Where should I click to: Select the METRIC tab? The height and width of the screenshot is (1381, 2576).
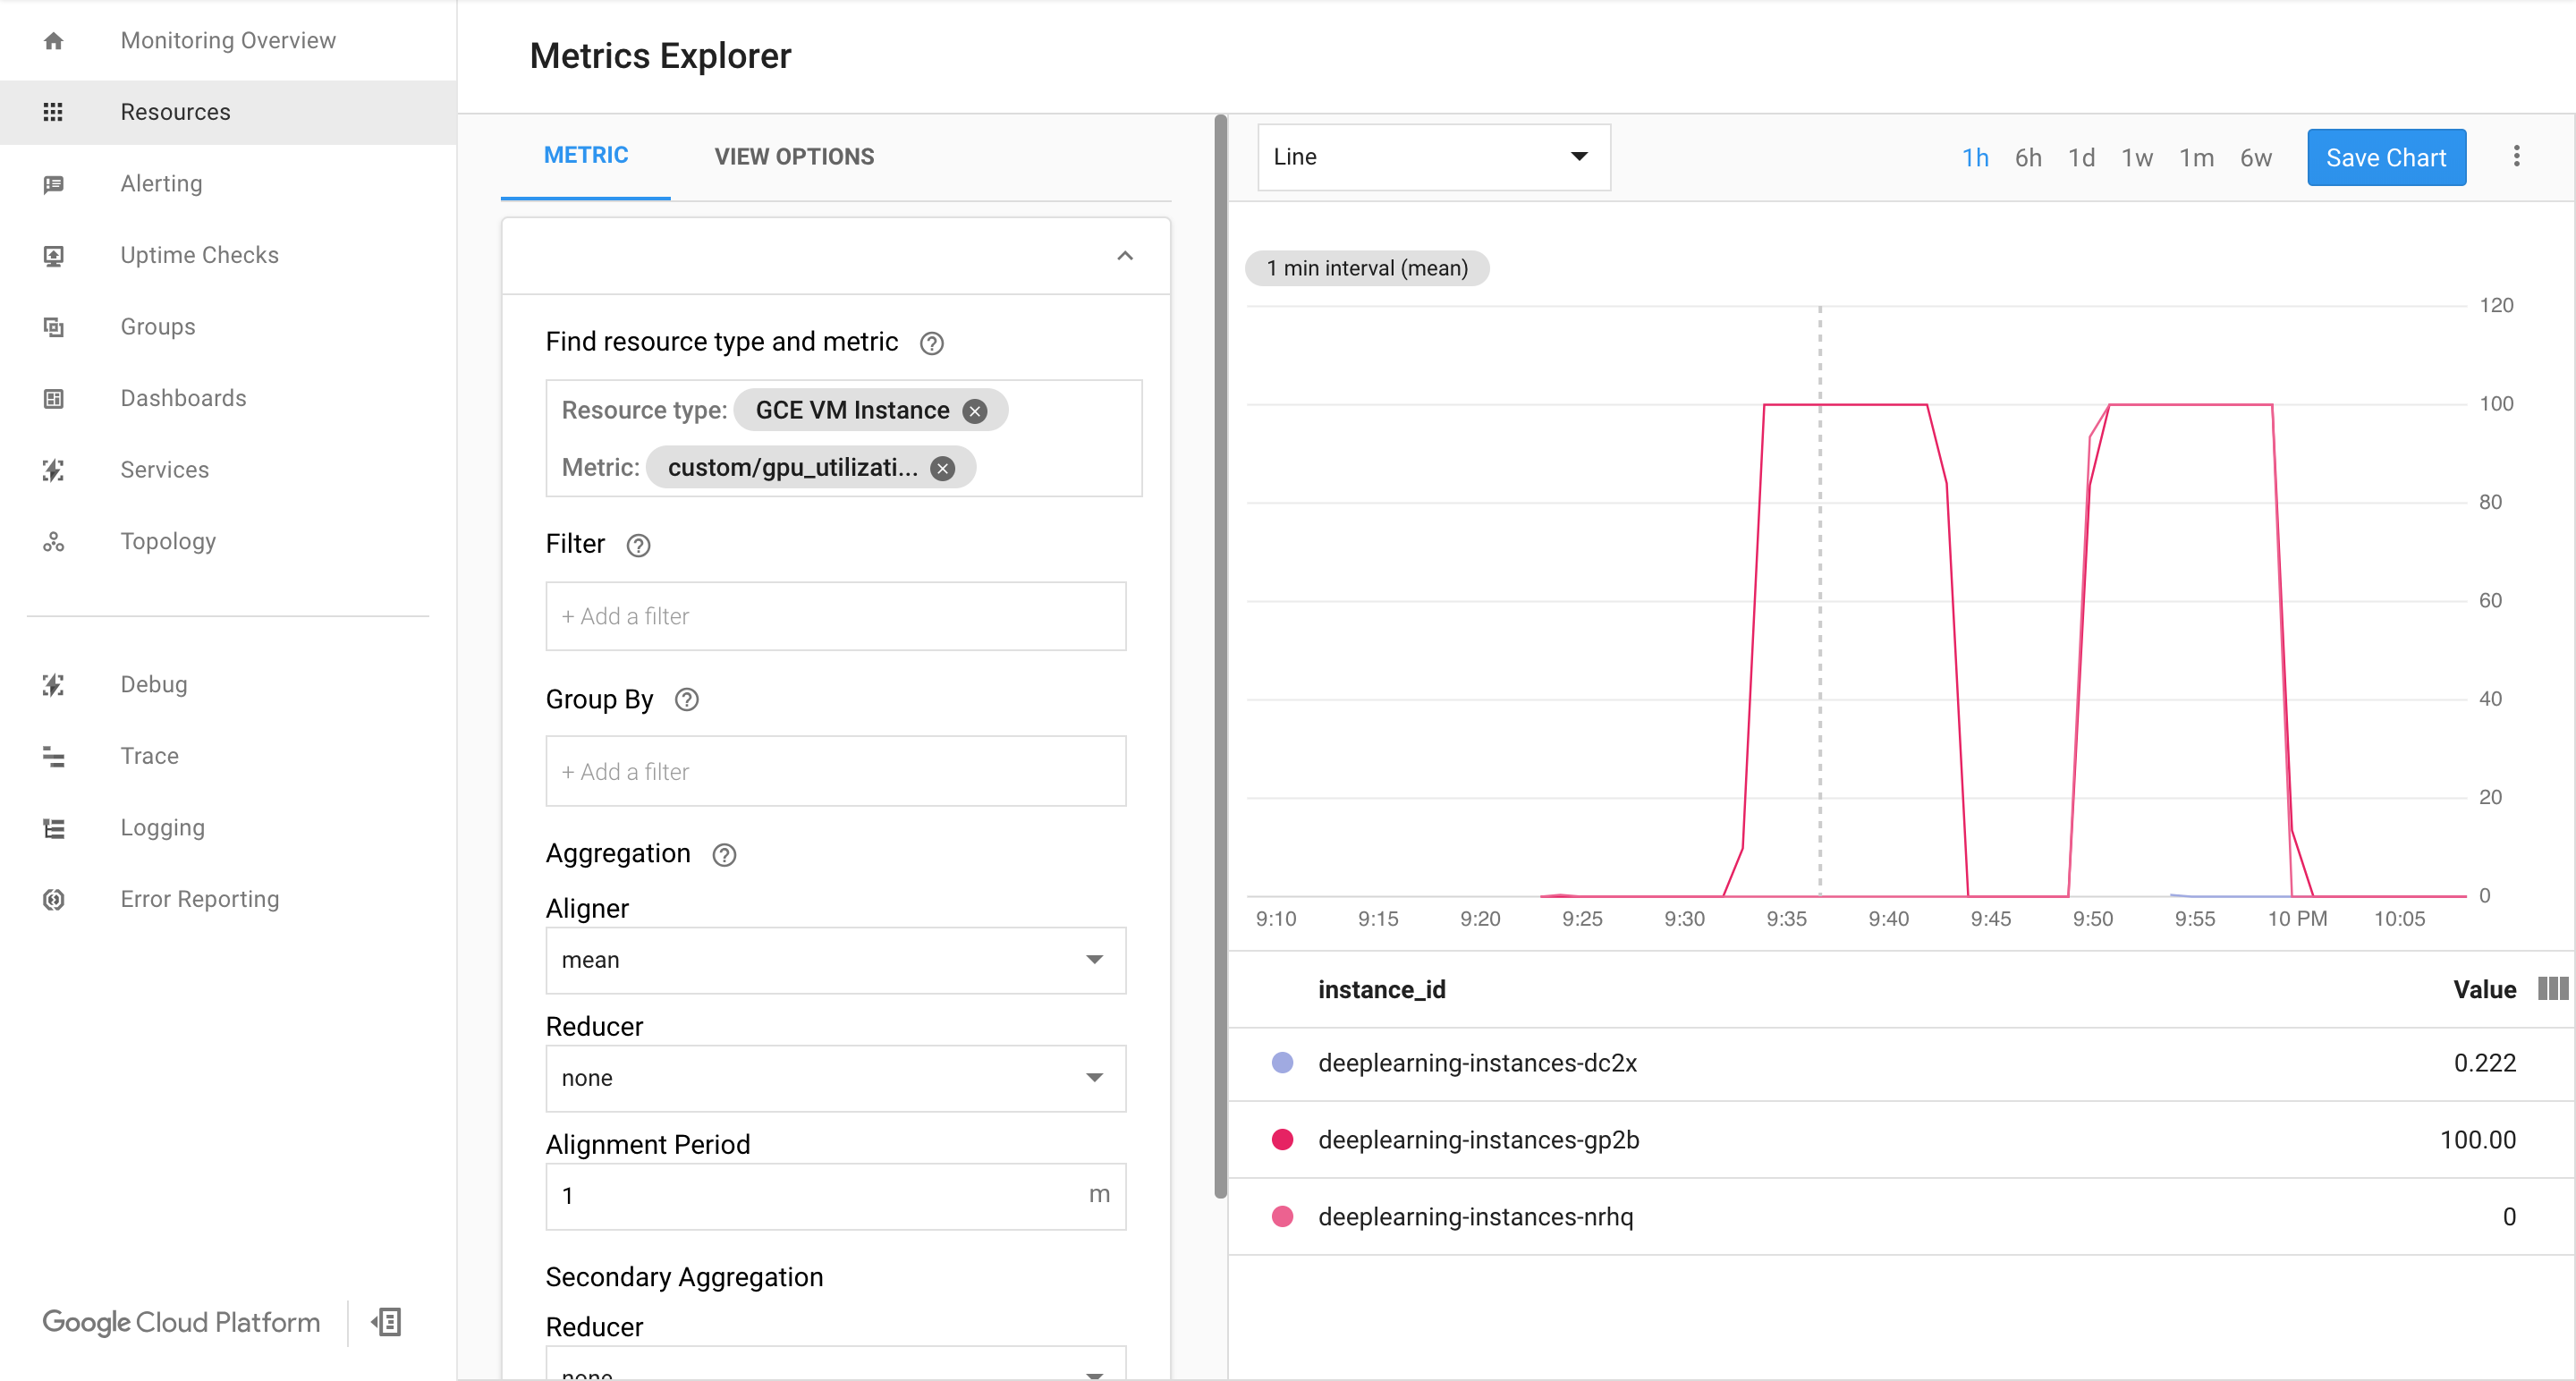[x=584, y=157]
